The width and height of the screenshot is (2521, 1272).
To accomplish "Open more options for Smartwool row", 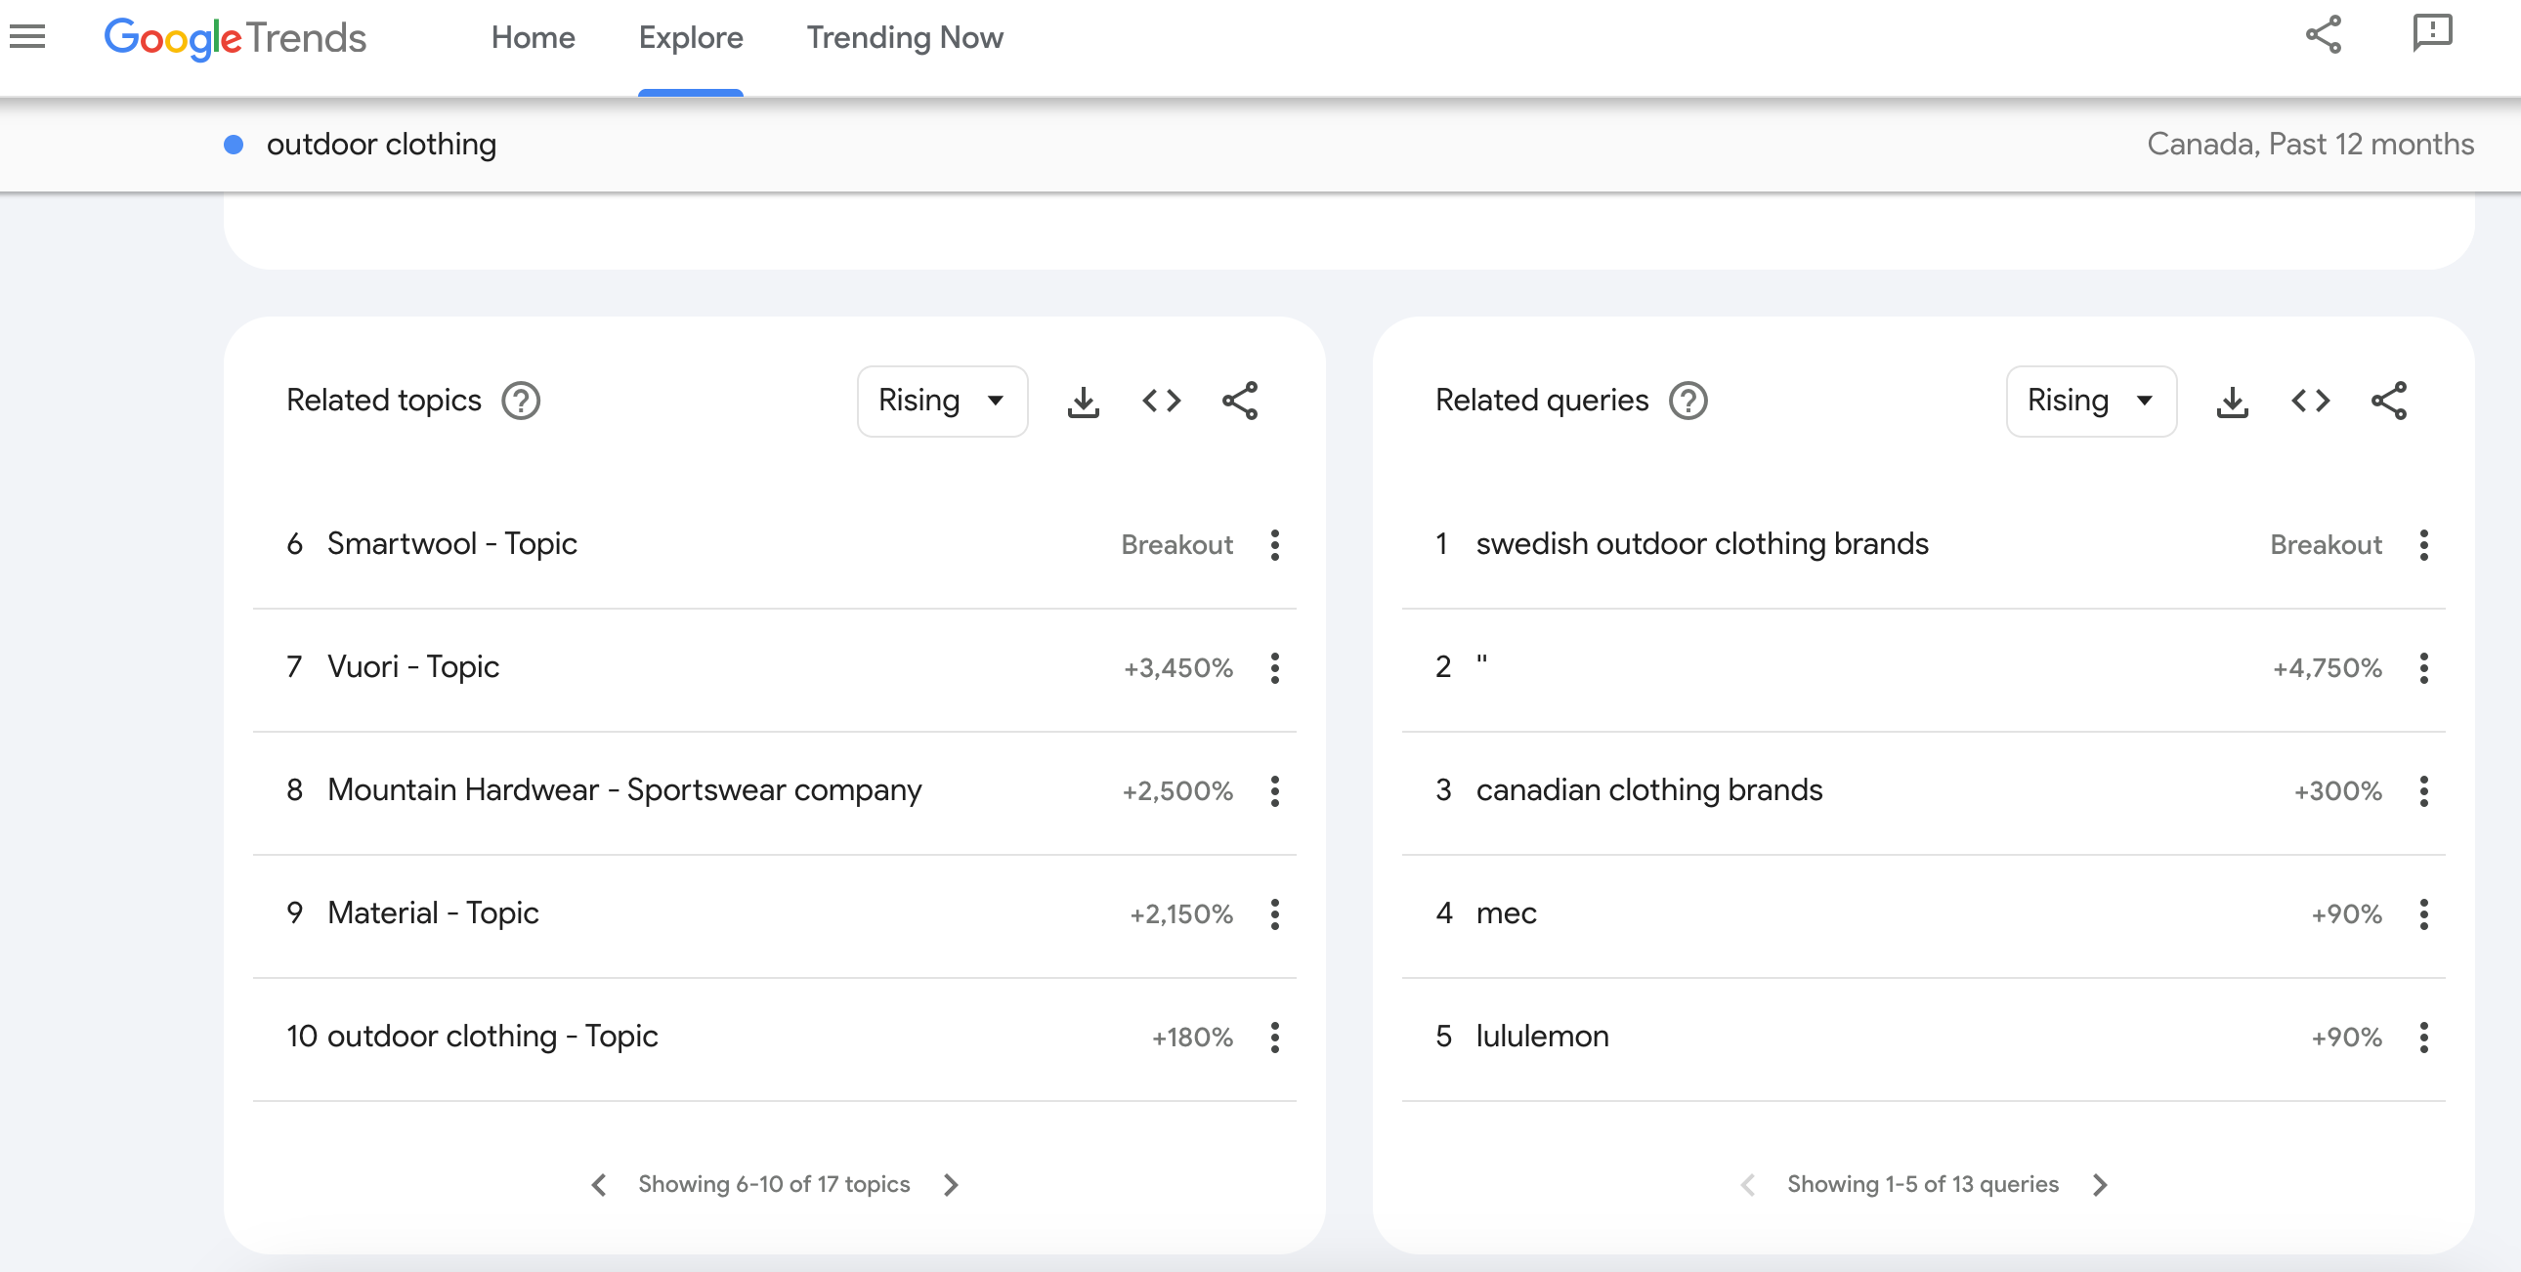I will pos(1274,545).
